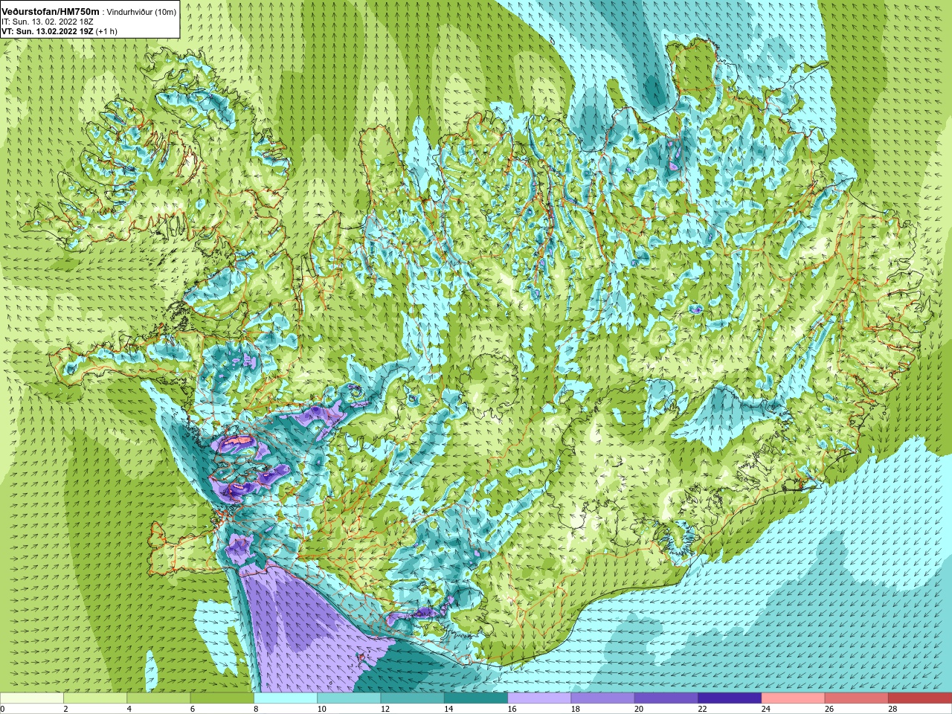Click the legend tick label '22'

[702, 709]
